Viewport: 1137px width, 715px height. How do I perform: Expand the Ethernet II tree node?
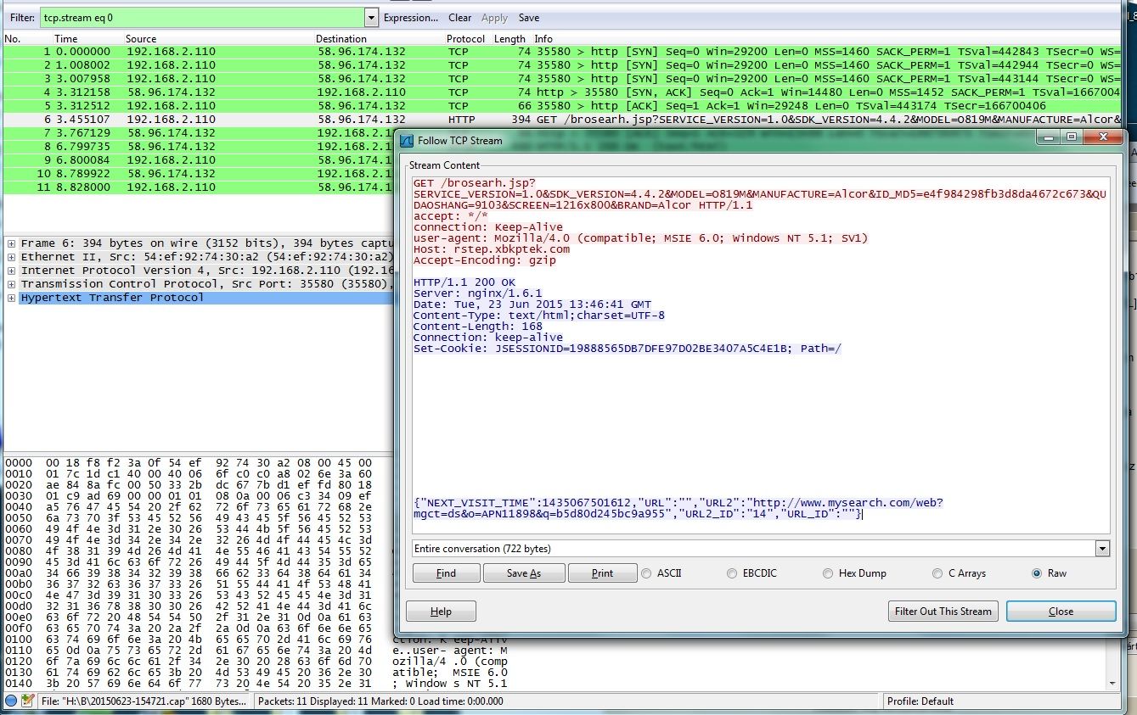click(11, 257)
